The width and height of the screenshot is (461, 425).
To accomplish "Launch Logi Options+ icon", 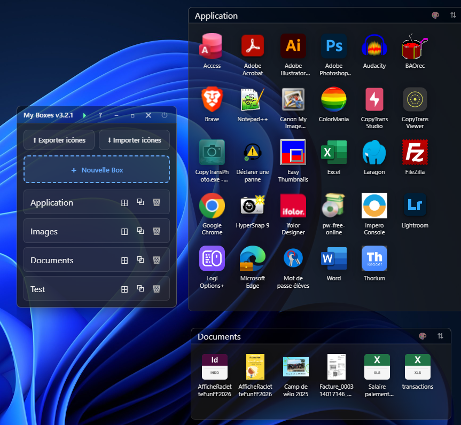I will (x=212, y=258).
